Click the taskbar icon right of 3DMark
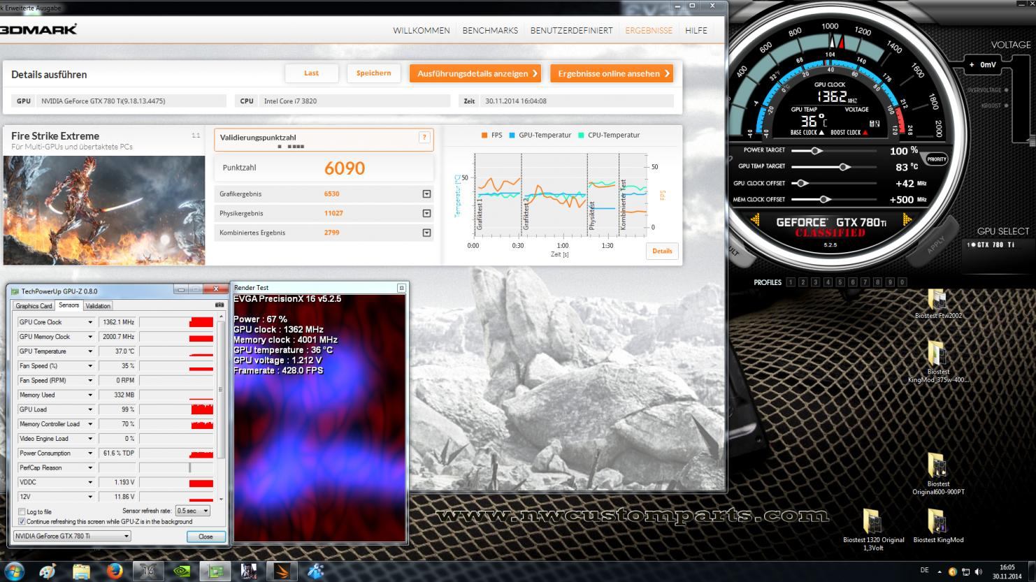Image resolution: width=1036 pixels, height=582 pixels. (316, 571)
